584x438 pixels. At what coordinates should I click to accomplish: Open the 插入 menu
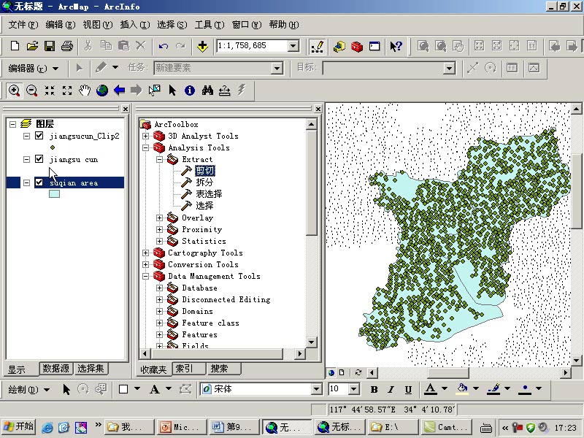click(134, 24)
